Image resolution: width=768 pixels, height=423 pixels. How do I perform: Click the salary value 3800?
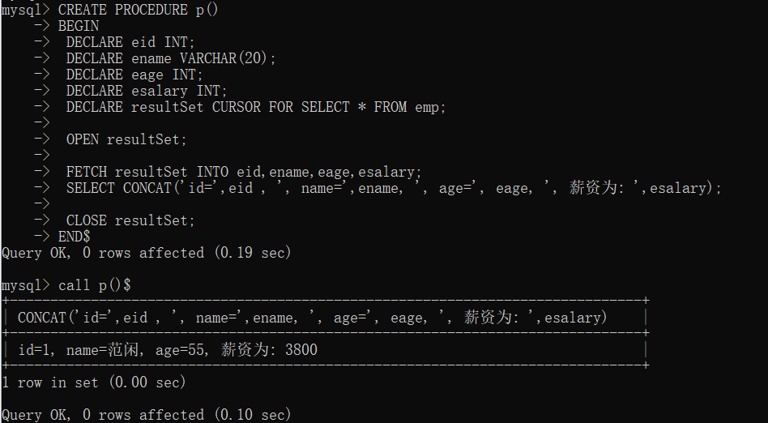pos(301,349)
